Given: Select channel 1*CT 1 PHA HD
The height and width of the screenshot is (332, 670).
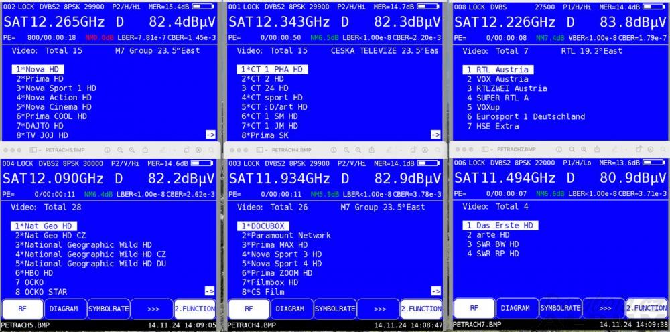Looking at the screenshot, I should coord(272,69).
